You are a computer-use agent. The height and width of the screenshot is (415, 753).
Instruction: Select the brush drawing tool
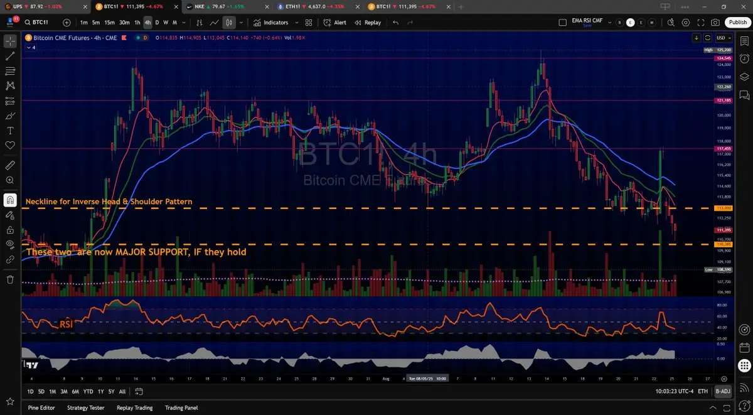point(10,116)
